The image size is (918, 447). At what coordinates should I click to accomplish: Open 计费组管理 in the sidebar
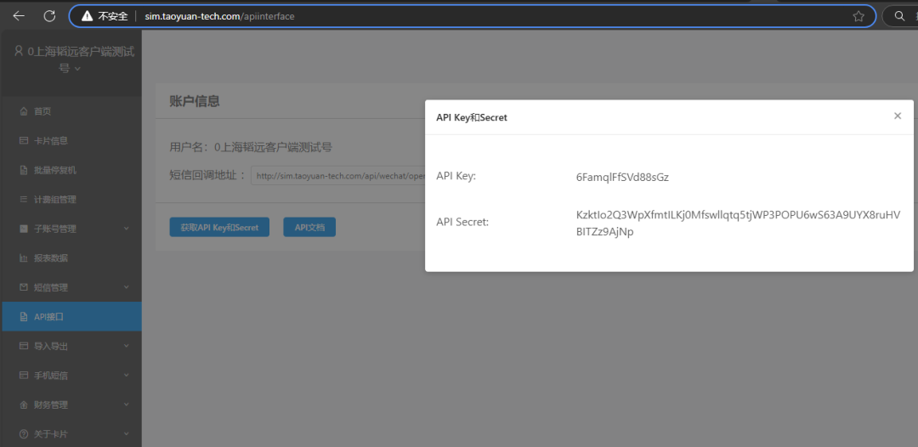click(54, 200)
